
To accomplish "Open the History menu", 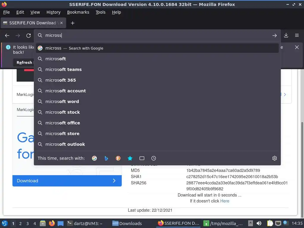I will click(53, 12).
